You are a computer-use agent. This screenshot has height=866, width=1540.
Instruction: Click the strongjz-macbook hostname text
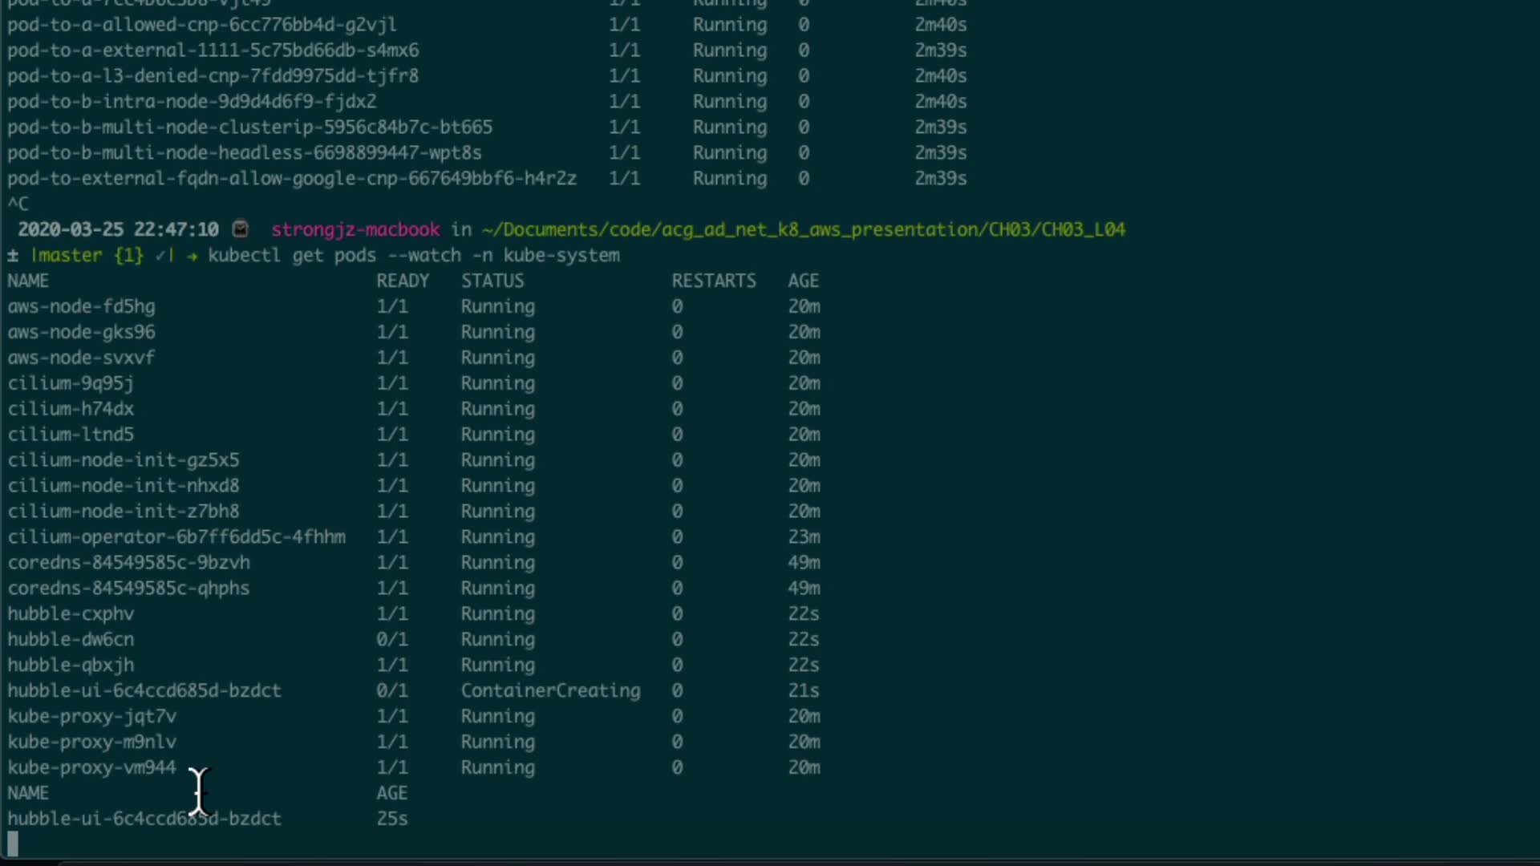pyautogui.click(x=355, y=229)
